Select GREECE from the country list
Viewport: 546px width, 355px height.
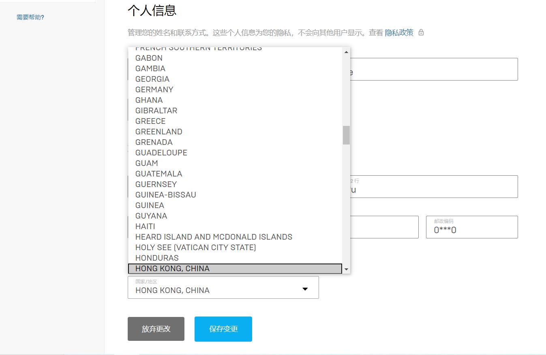[150, 121]
